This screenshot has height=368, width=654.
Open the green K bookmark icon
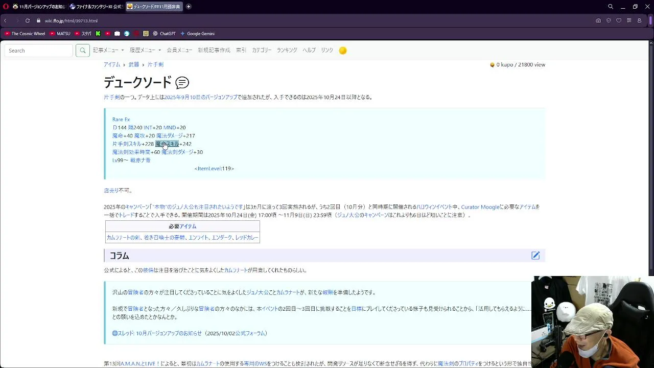click(98, 34)
